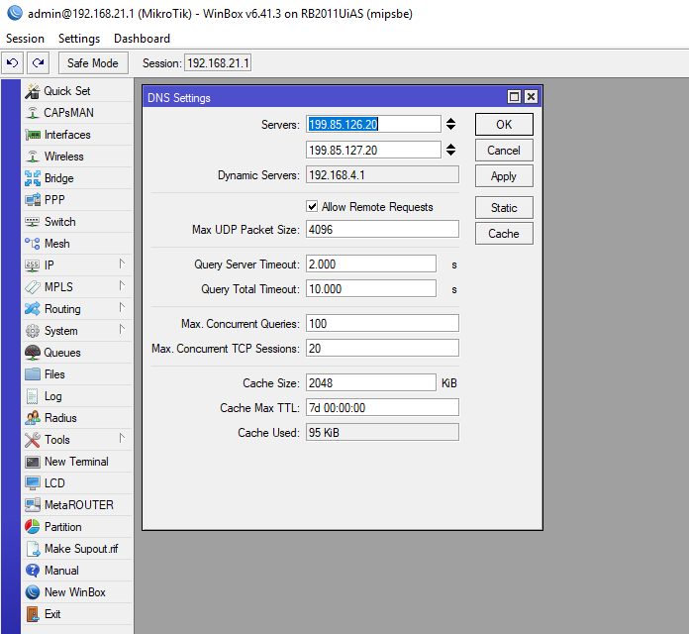Screen dimensions: 689x634
Task: Select the Bridge icon in sidebar
Action: coord(33,178)
